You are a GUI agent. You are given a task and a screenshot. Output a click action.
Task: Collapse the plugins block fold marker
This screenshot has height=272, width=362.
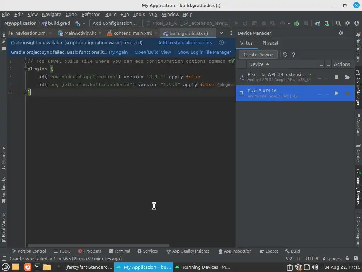25,69
